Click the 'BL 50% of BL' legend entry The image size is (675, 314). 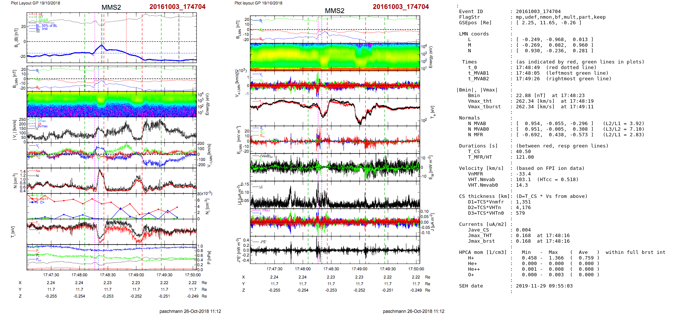(46, 26)
